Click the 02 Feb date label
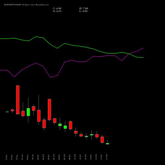Screen dimensions: 165x165 pos(44,157)
